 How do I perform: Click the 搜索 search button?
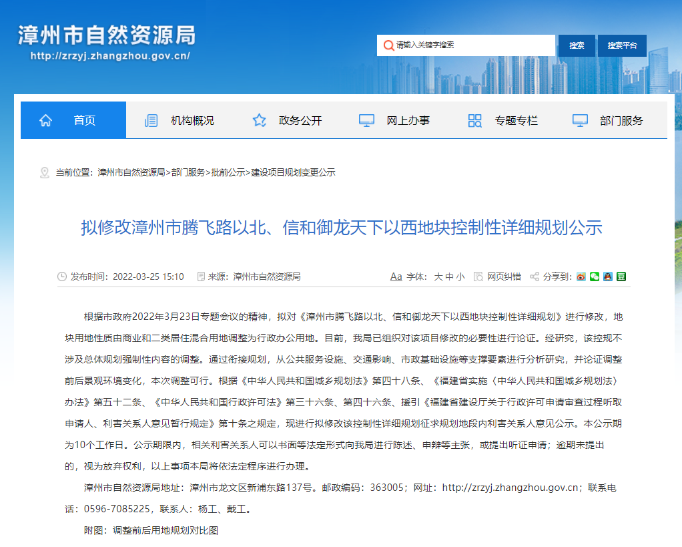tap(576, 45)
